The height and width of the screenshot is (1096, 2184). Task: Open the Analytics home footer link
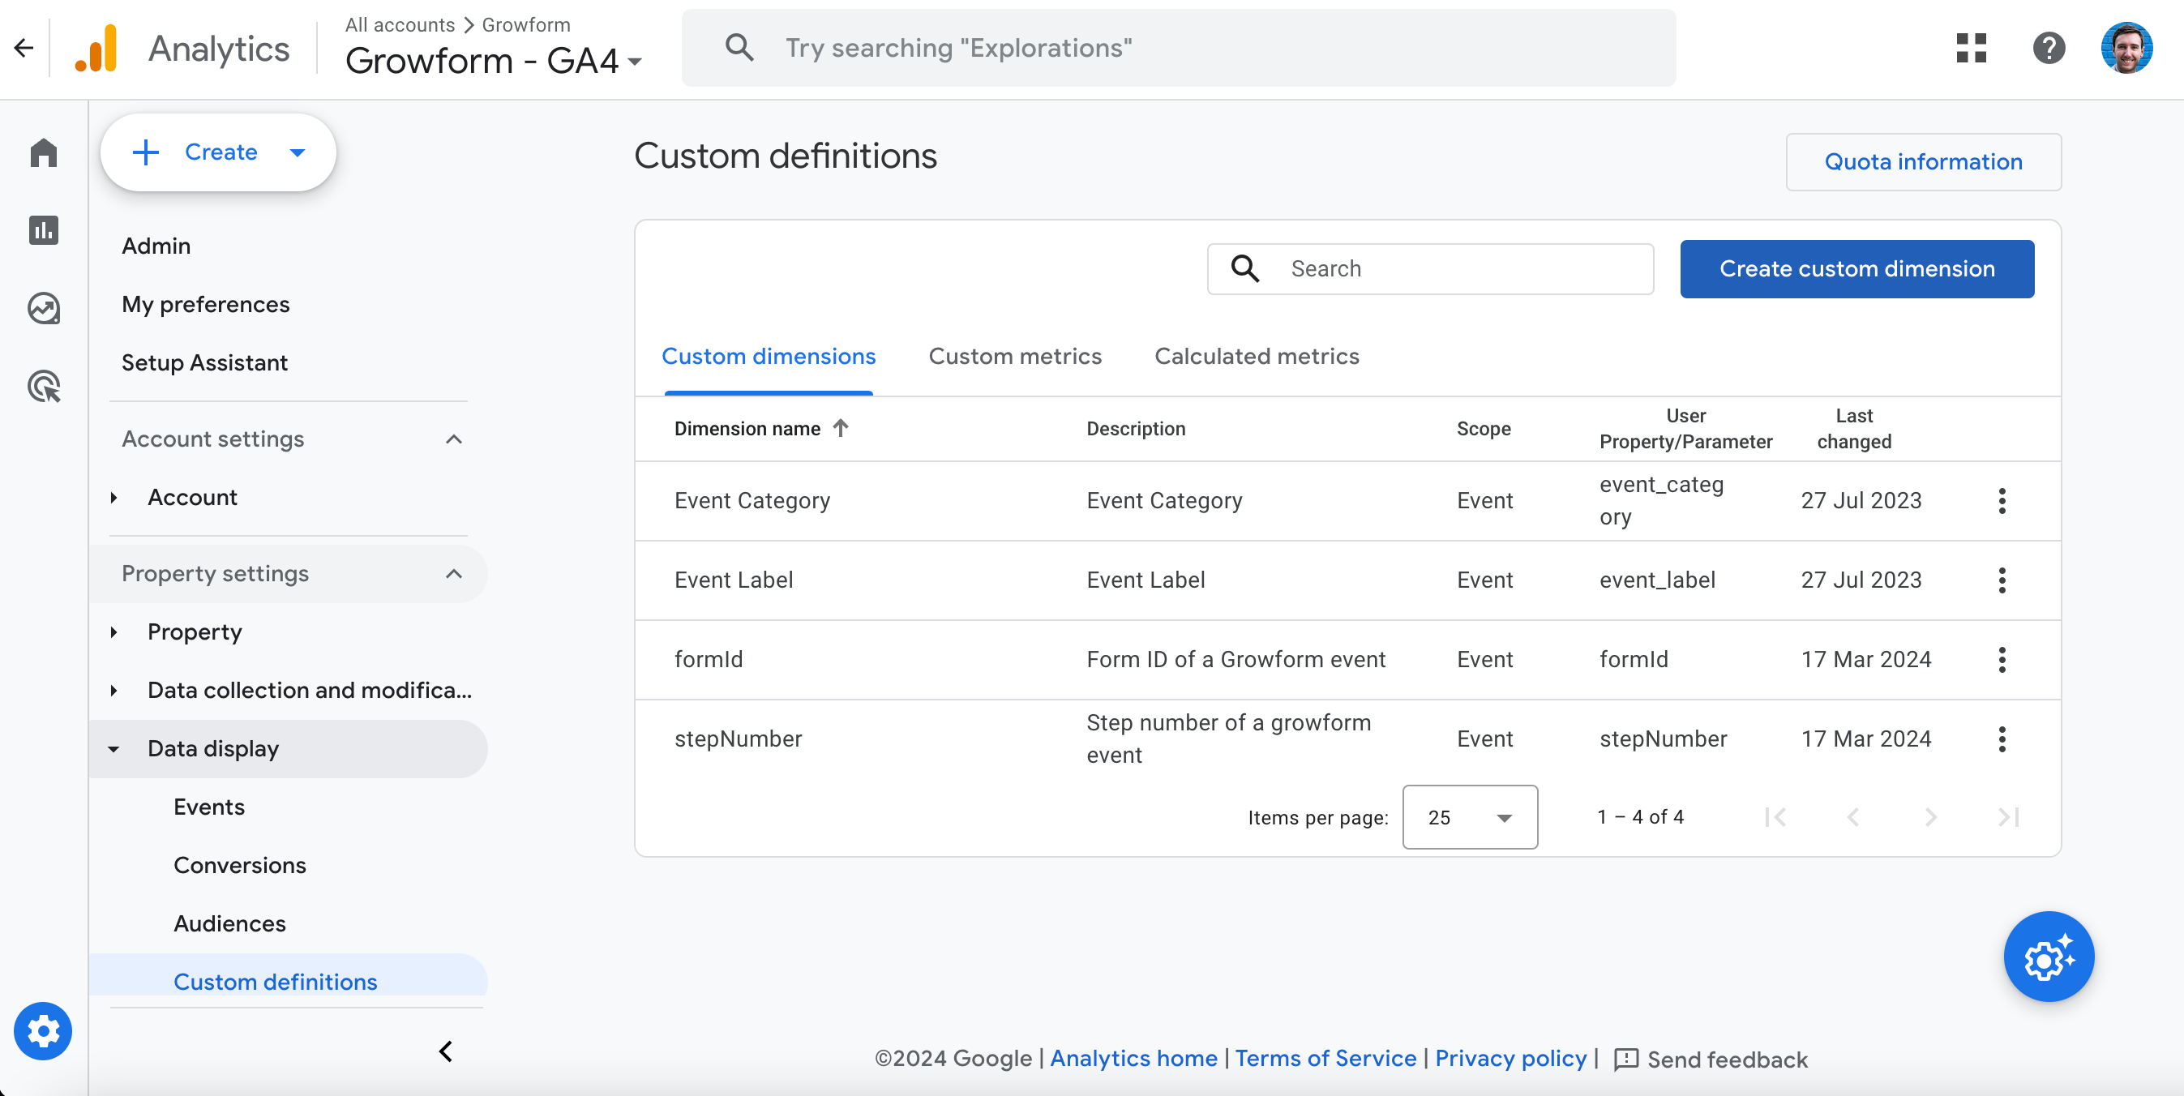(x=1133, y=1058)
